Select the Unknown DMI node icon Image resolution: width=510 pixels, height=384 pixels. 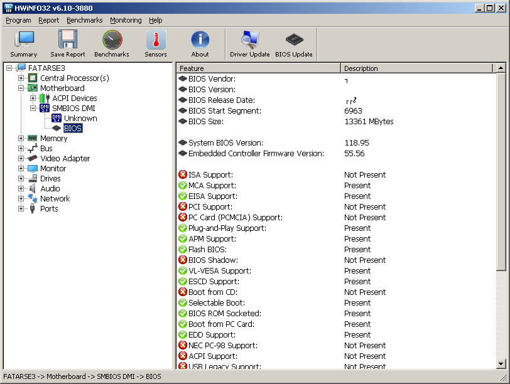point(57,118)
